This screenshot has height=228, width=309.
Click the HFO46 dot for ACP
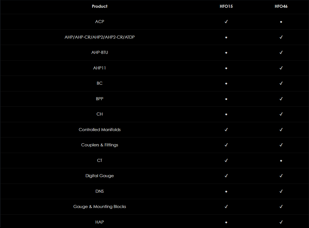(281, 22)
